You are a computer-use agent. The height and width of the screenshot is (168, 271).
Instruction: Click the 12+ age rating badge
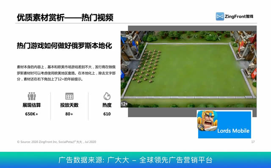coord(124,104)
